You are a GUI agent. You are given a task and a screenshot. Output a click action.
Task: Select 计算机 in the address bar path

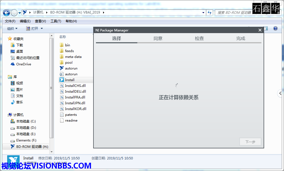pos(38,12)
